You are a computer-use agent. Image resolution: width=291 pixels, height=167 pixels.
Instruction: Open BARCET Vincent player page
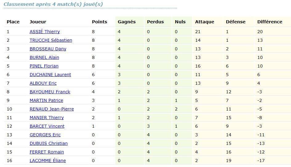47,126
